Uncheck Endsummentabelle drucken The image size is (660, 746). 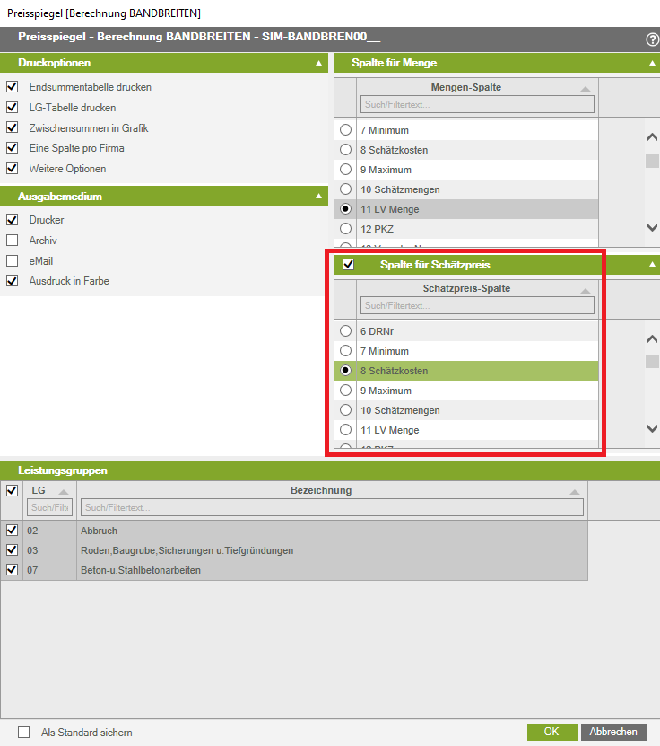tap(13, 87)
